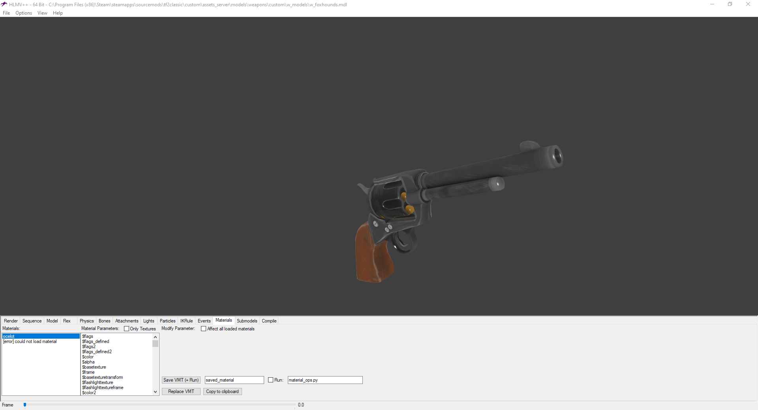Click the HLMV++ application icon in title bar
This screenshot has width=758, height=410.
[x=4, y=4]
